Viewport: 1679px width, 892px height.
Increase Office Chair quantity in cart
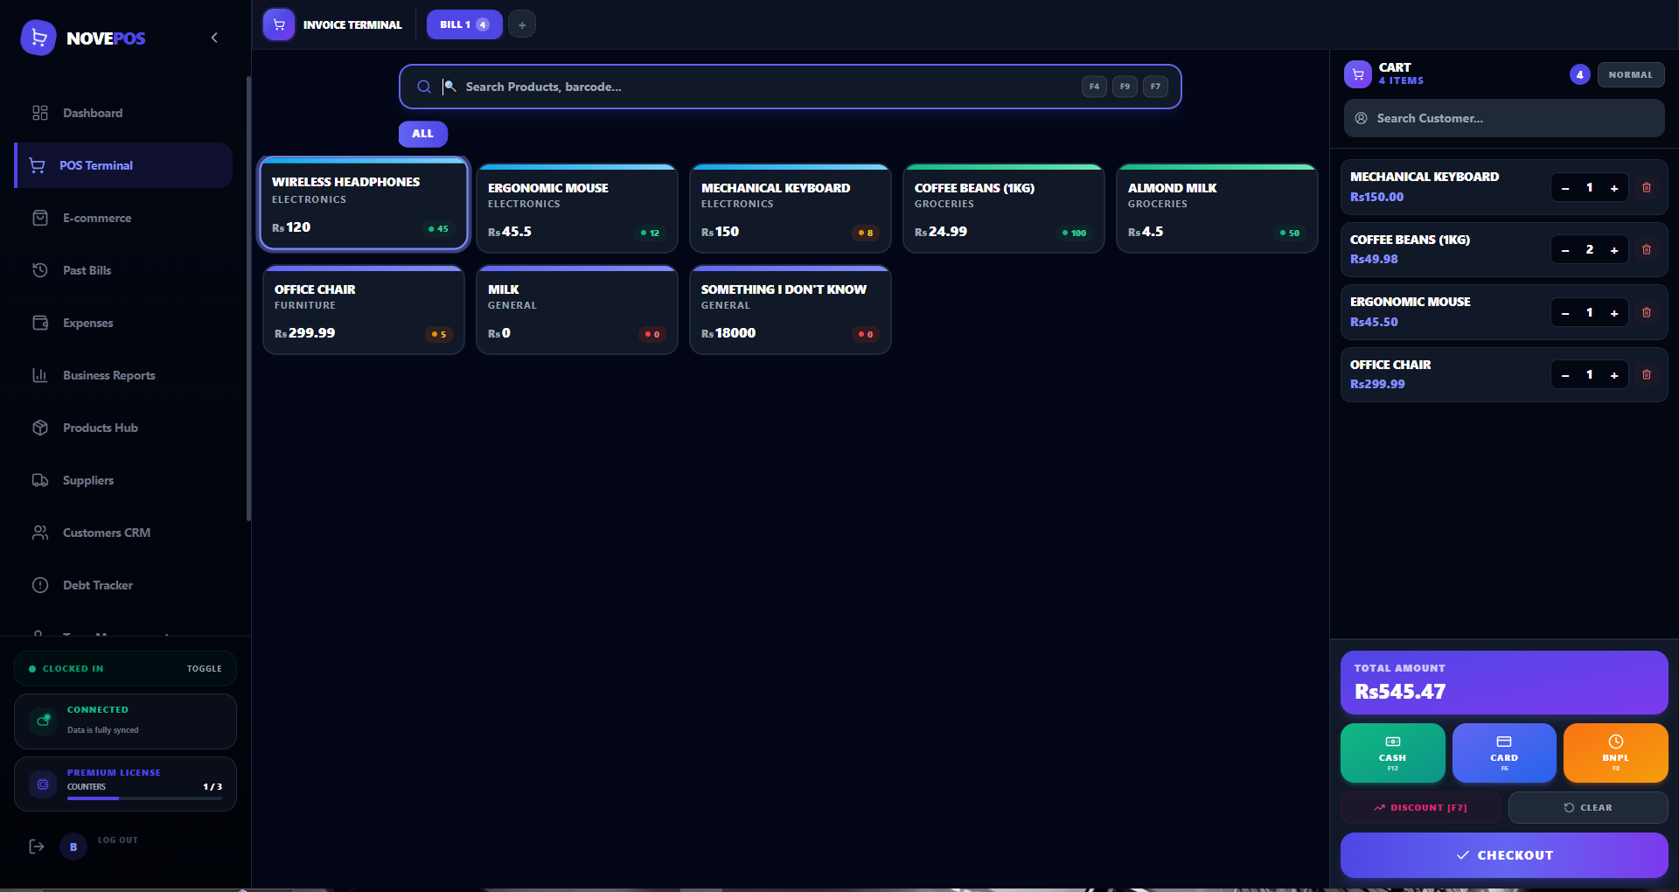click(1614, 375)
